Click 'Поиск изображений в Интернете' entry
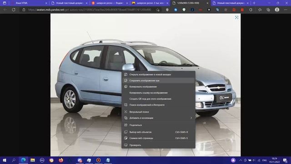Viewport: 291px width, 164px height. 158,105
